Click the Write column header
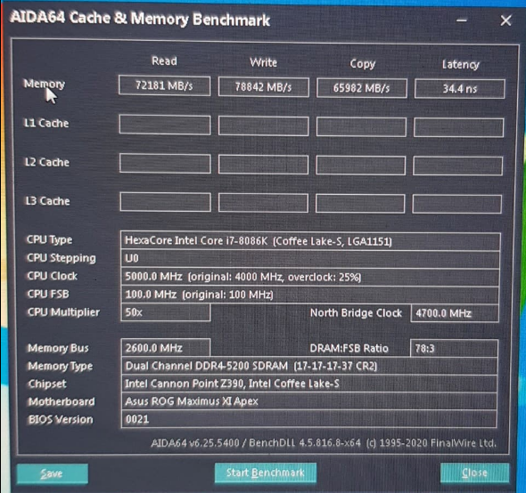The image size is (526, 493). pyautogui.click(x=263, y=62)
